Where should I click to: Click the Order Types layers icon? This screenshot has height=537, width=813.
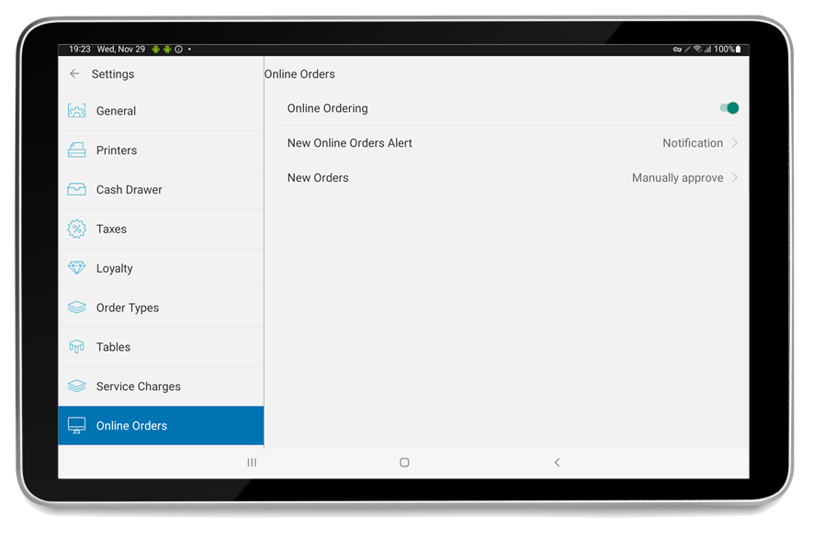click(76, 308)
